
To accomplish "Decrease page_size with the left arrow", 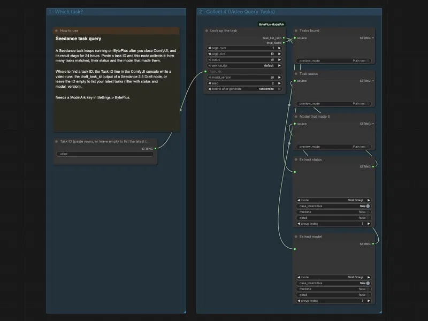I will (x=209, y=54).
